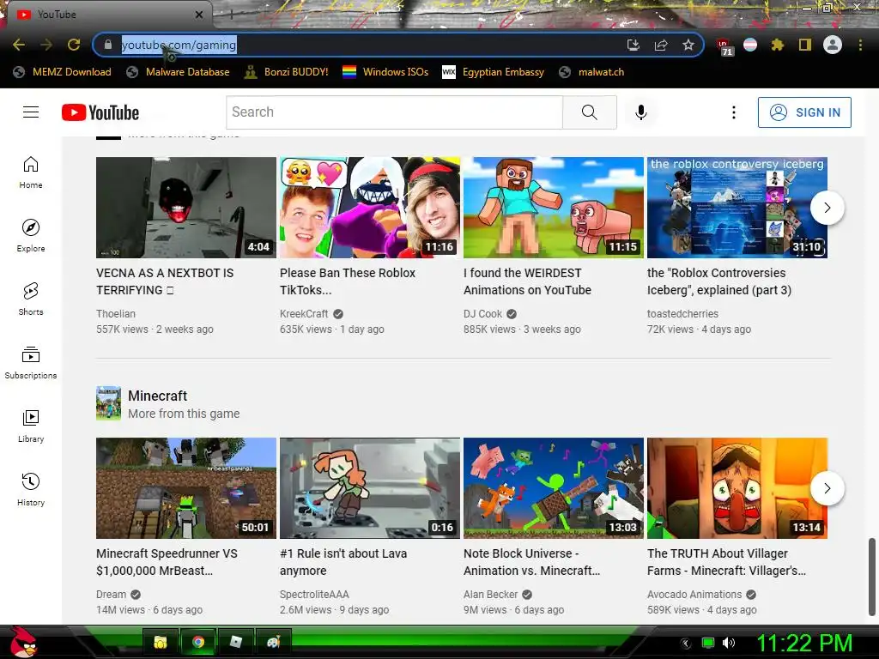Click the page vertical scrollbar thumb
Screen dimensions: 879x659
[x=872, y=577]
